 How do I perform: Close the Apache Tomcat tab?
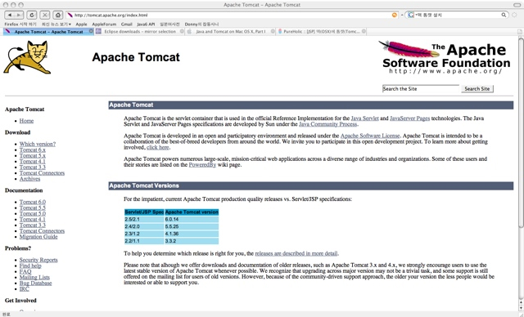pyautogui.click(x=91, y=31)
